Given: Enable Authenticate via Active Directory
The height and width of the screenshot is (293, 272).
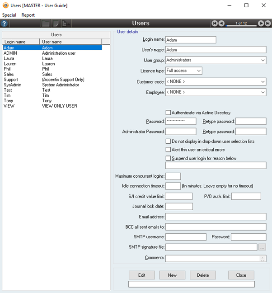Looking at the screenshot, I should click(x=169, y=113).
